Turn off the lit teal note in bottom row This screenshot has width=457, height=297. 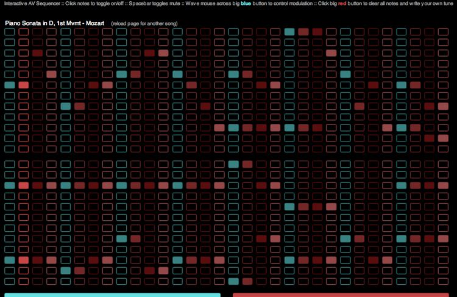[x=234, y=281]
